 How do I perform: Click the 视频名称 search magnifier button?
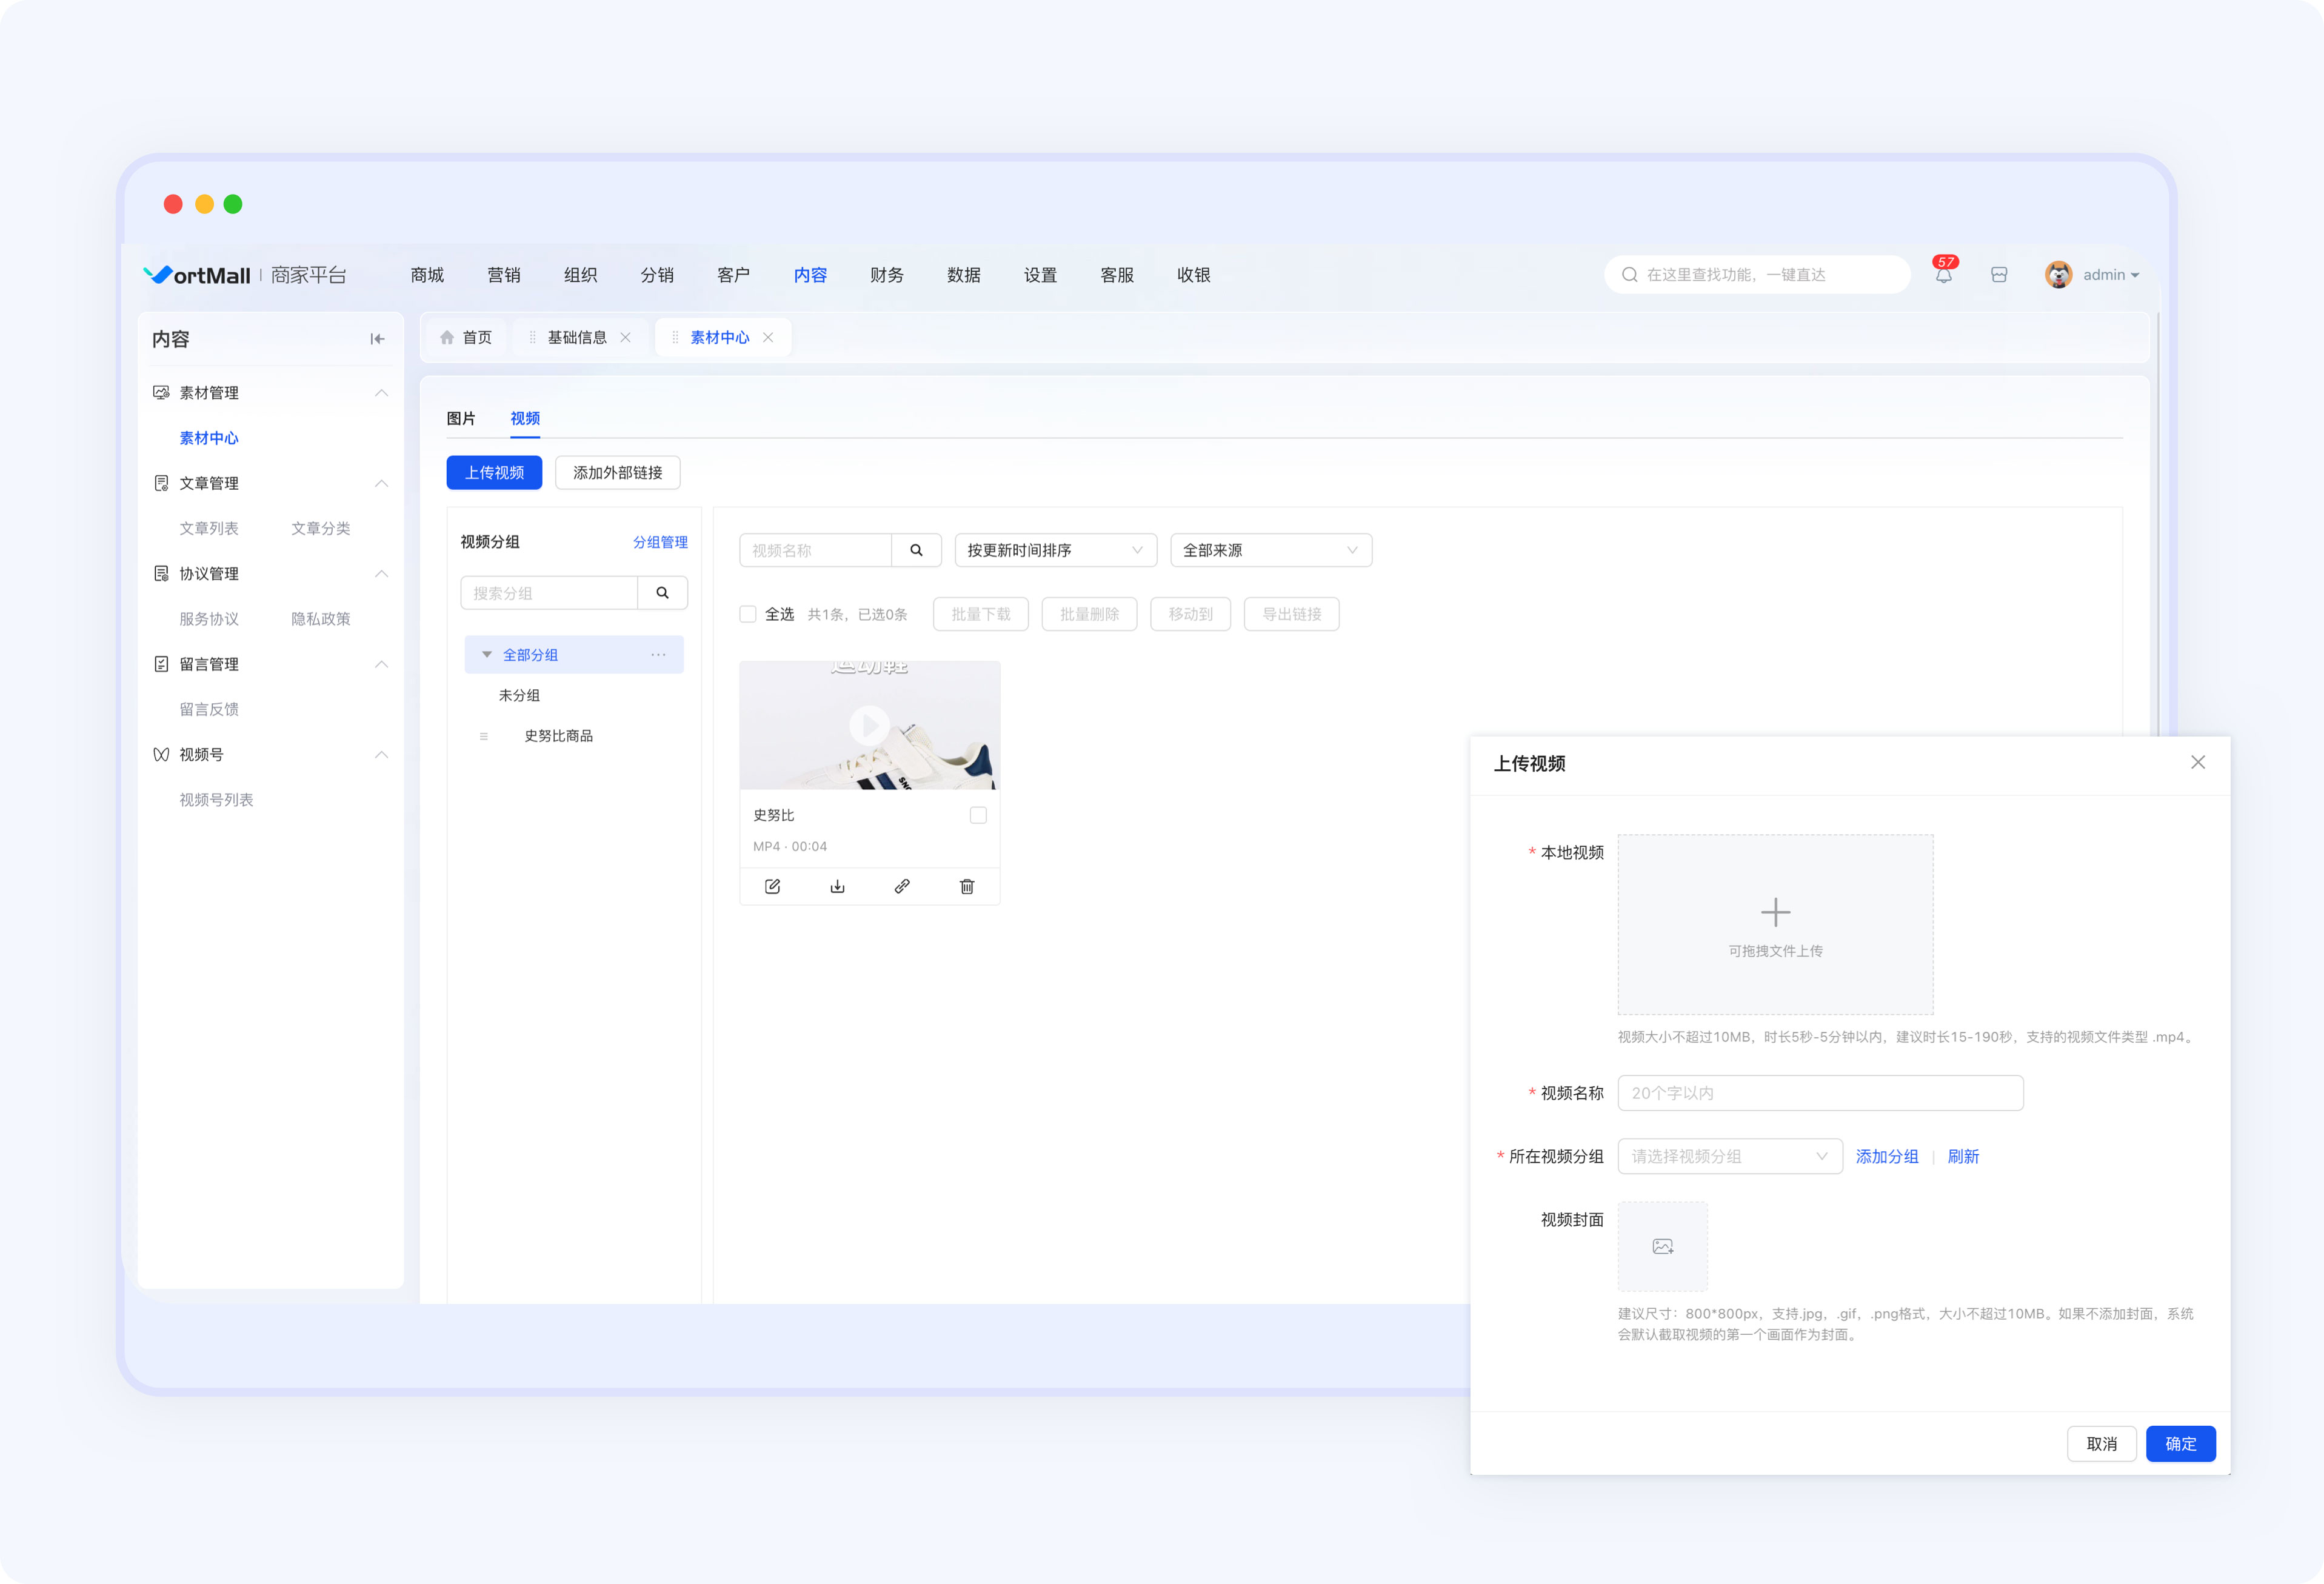click(x=916, y=550)
